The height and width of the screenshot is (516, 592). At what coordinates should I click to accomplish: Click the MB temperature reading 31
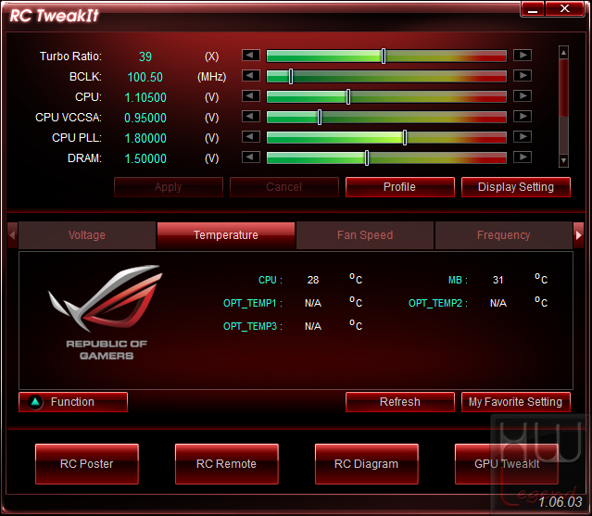coord(498,280)
